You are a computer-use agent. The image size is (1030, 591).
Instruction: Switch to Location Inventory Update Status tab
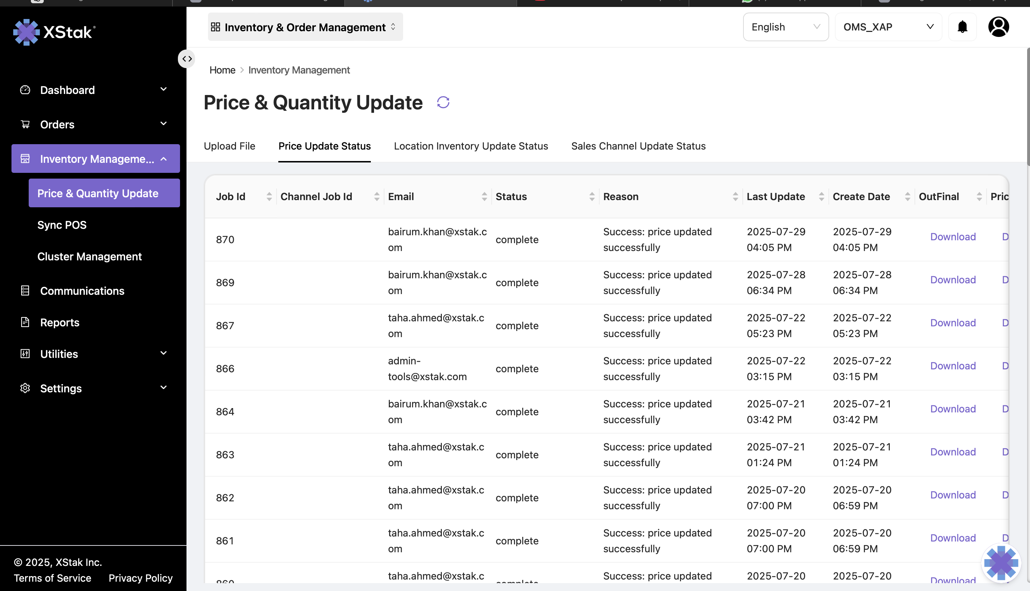[471, 146]
